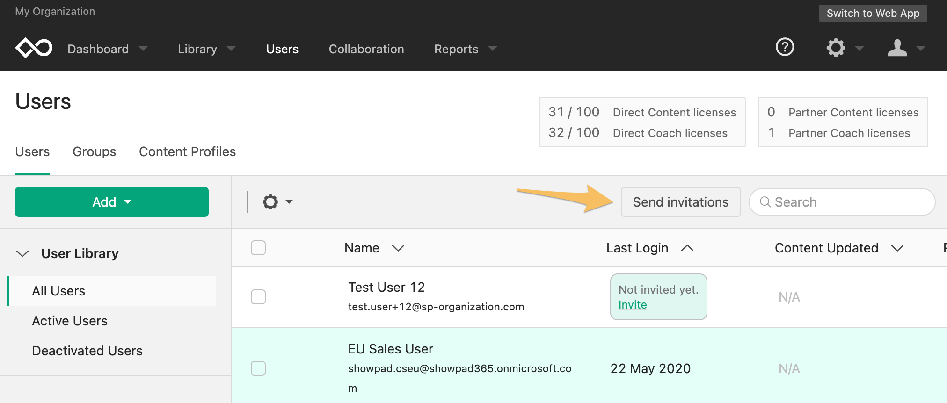The image size is (947, 403).
Task: Click Partner Content licenses entry
Action: [843, 112]
